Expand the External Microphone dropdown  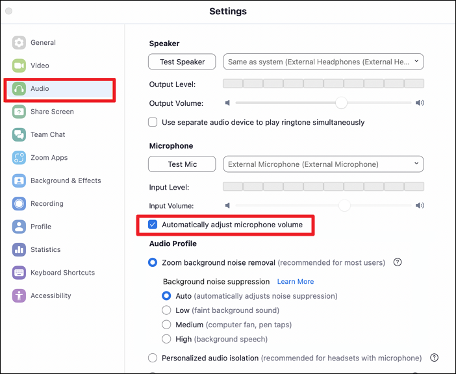[323, 164]
